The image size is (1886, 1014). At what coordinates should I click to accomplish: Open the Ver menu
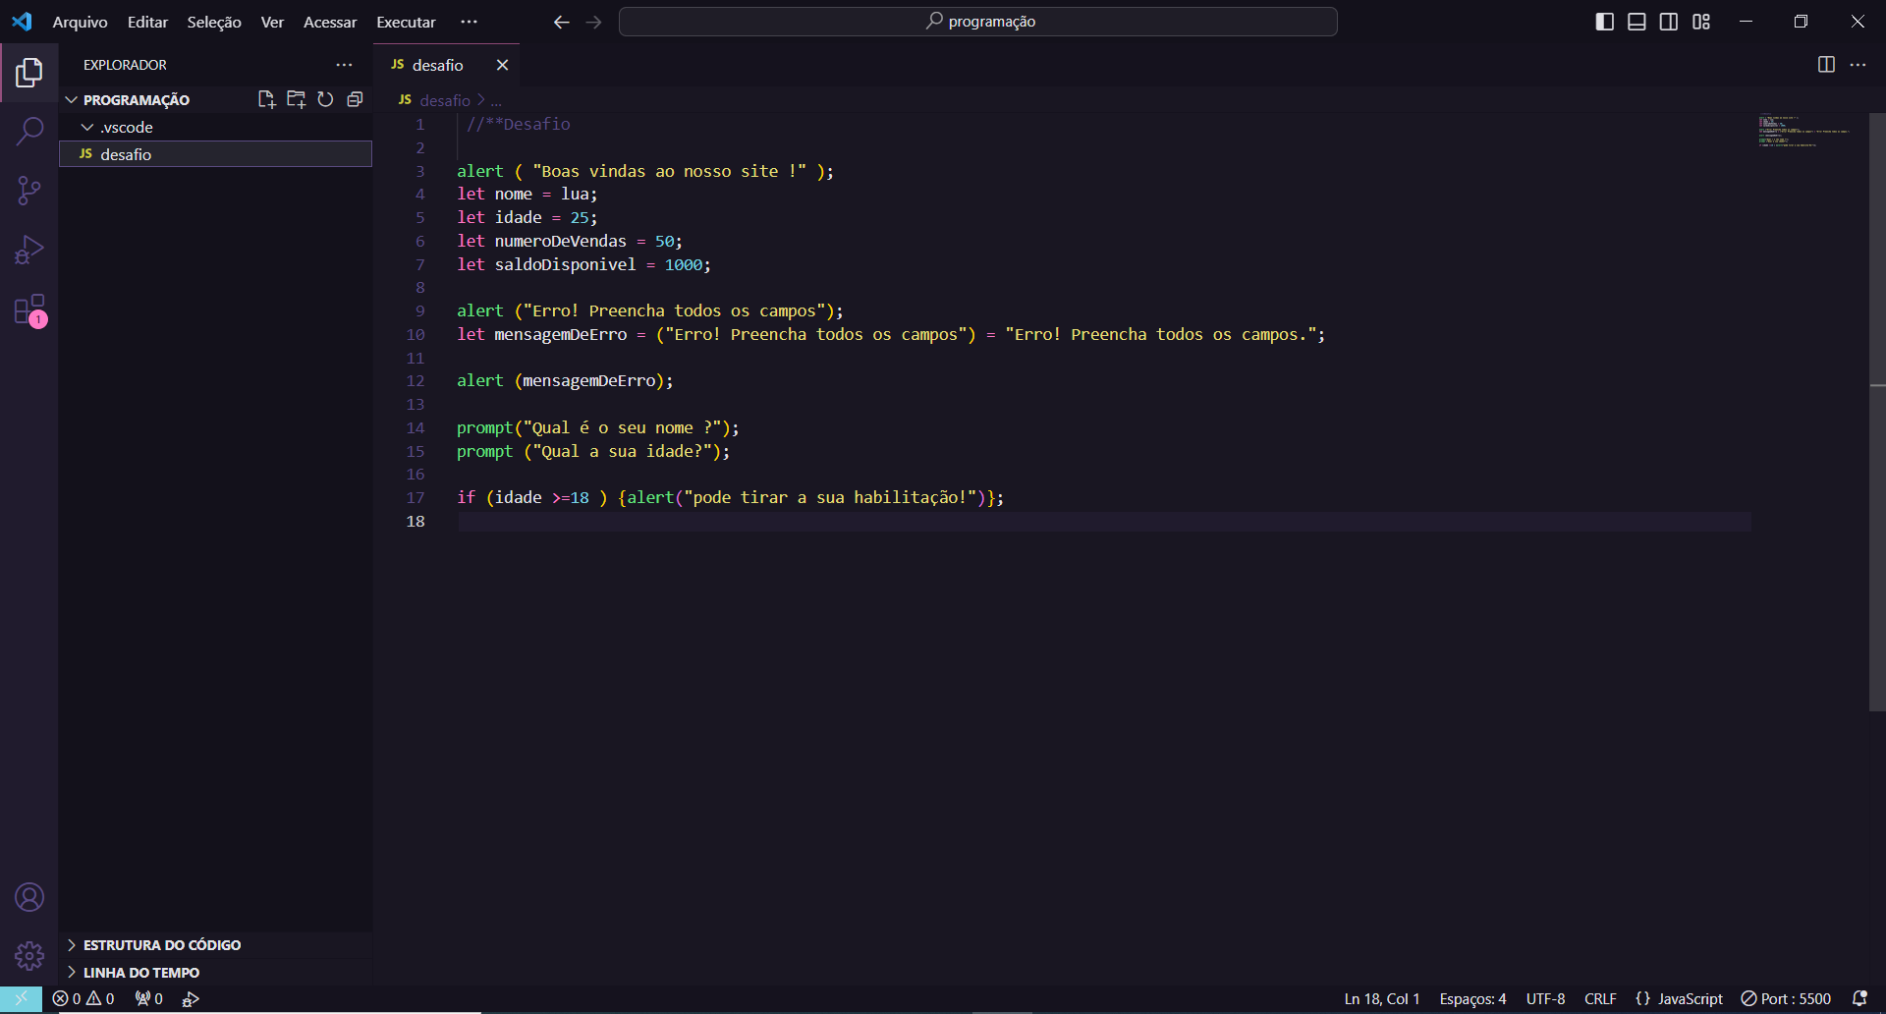point(272,22)
